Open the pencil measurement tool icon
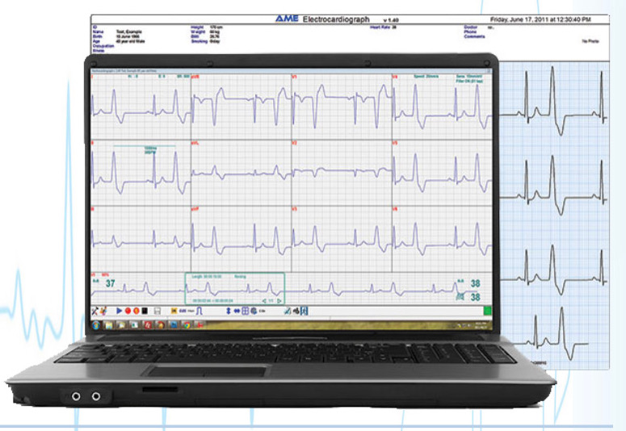Image resolution: width=626 pixels, height=431 pixels. coord(288,311)
